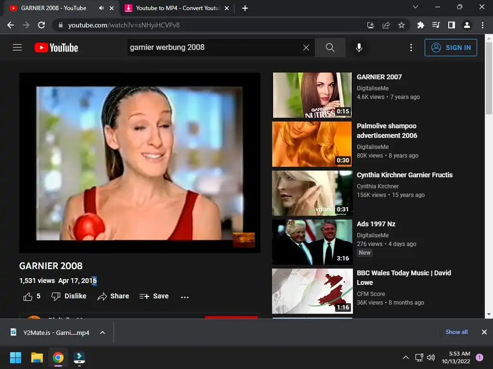Viewport: 493px width, 369px height.
Task: Open tab search dropdown chevron
Action: click(x=415, y=7)
